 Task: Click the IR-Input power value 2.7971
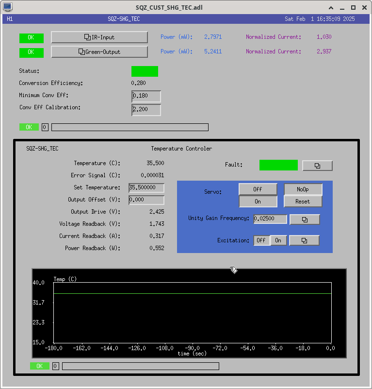coord(213,37)
